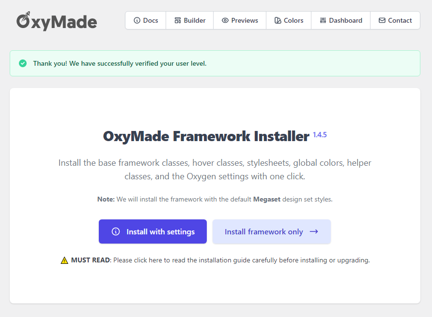Viewport: 432px width, 317px height.
Task: Click the info icon inside Install with settings
Action: [115, 231]
